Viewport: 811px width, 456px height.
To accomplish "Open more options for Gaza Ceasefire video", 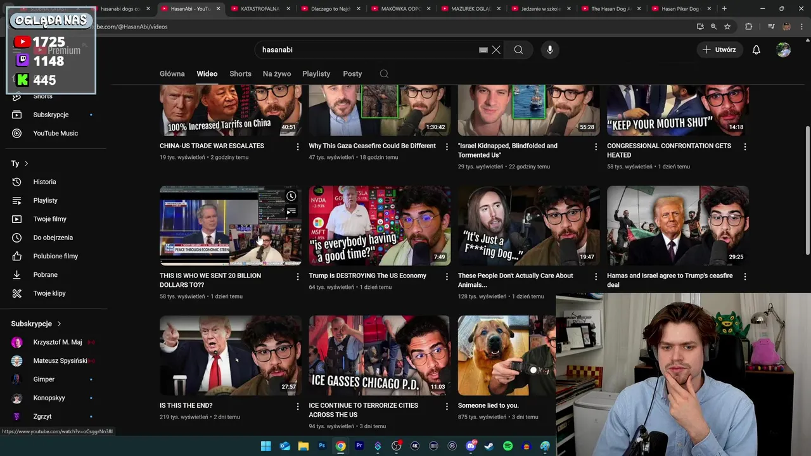I will 447,146.
